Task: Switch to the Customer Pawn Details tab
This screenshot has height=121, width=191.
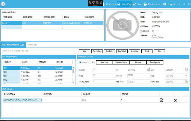Action: point(13,45)
